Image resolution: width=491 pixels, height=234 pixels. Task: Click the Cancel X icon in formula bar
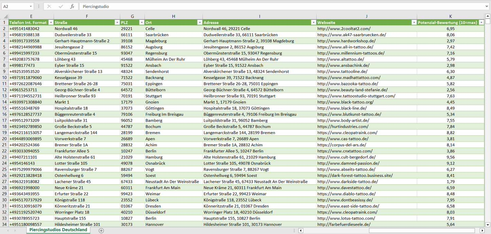[x=49, y=6]
